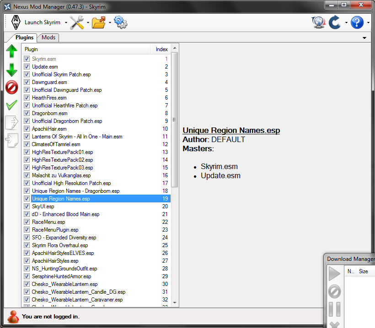Click the plugin list vertical scrollbar
Viewport: 375px width, 328px height.
[x=175, y=119]
